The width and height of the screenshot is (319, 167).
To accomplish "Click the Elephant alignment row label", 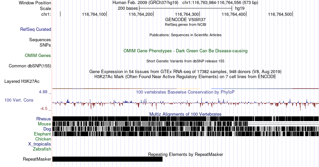I will [x=42, y=134].
